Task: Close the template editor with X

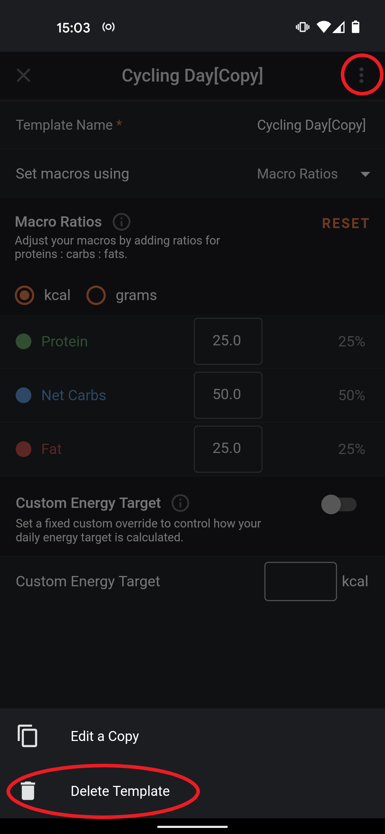Action: pos(24,75)
